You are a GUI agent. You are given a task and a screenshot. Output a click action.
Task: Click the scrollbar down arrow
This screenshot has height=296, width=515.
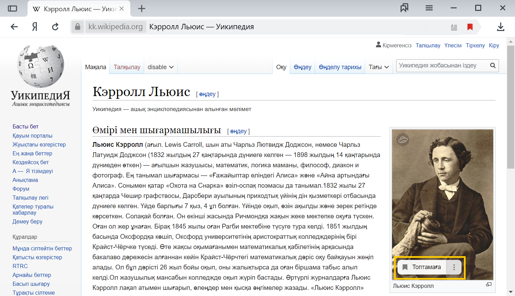(x=511, y=292)
